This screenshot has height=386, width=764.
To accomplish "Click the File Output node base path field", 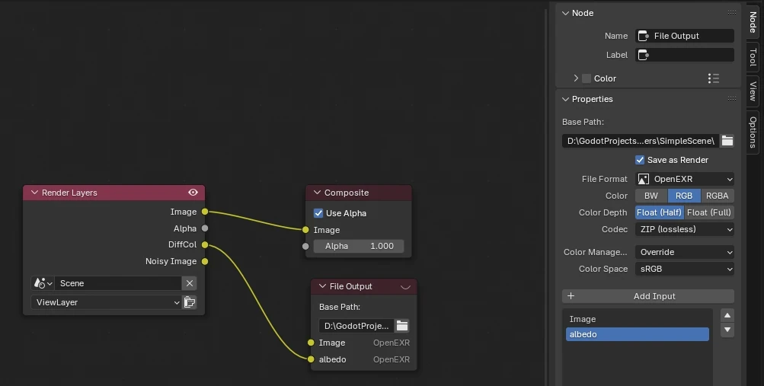I will [356, 326].
